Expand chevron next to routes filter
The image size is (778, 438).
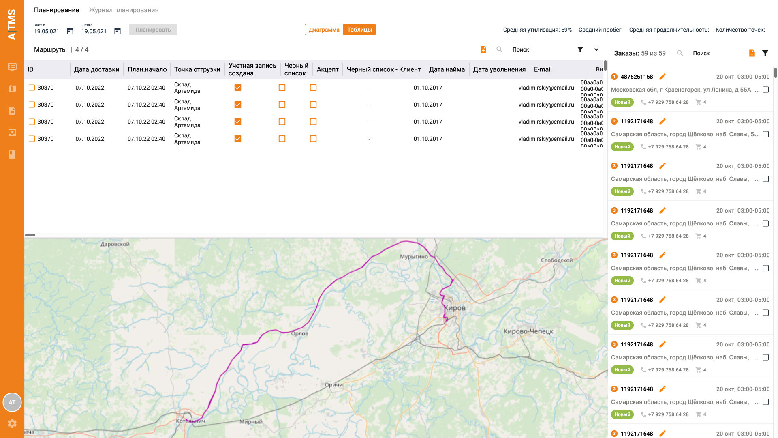tap(596, 49)
